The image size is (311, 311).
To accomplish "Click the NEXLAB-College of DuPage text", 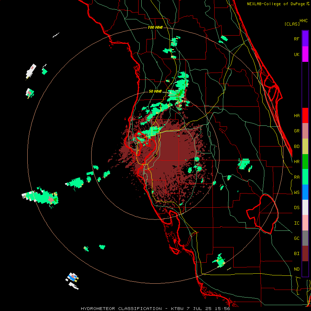I will 276,4.
